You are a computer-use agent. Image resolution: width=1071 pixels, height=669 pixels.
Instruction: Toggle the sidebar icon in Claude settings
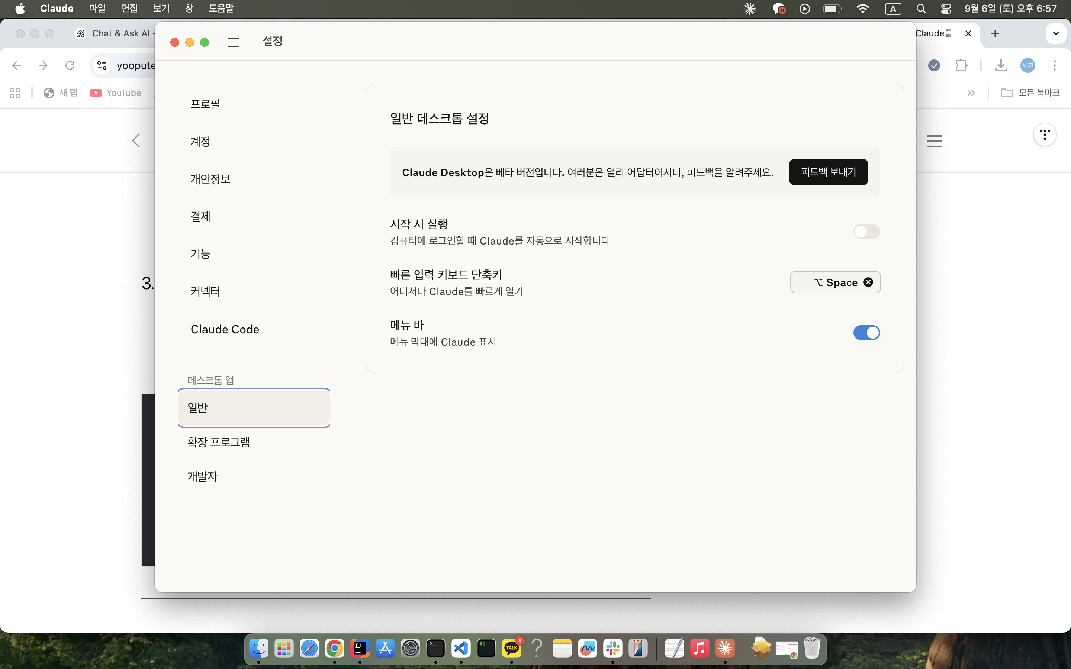click(x=233, y=42)
